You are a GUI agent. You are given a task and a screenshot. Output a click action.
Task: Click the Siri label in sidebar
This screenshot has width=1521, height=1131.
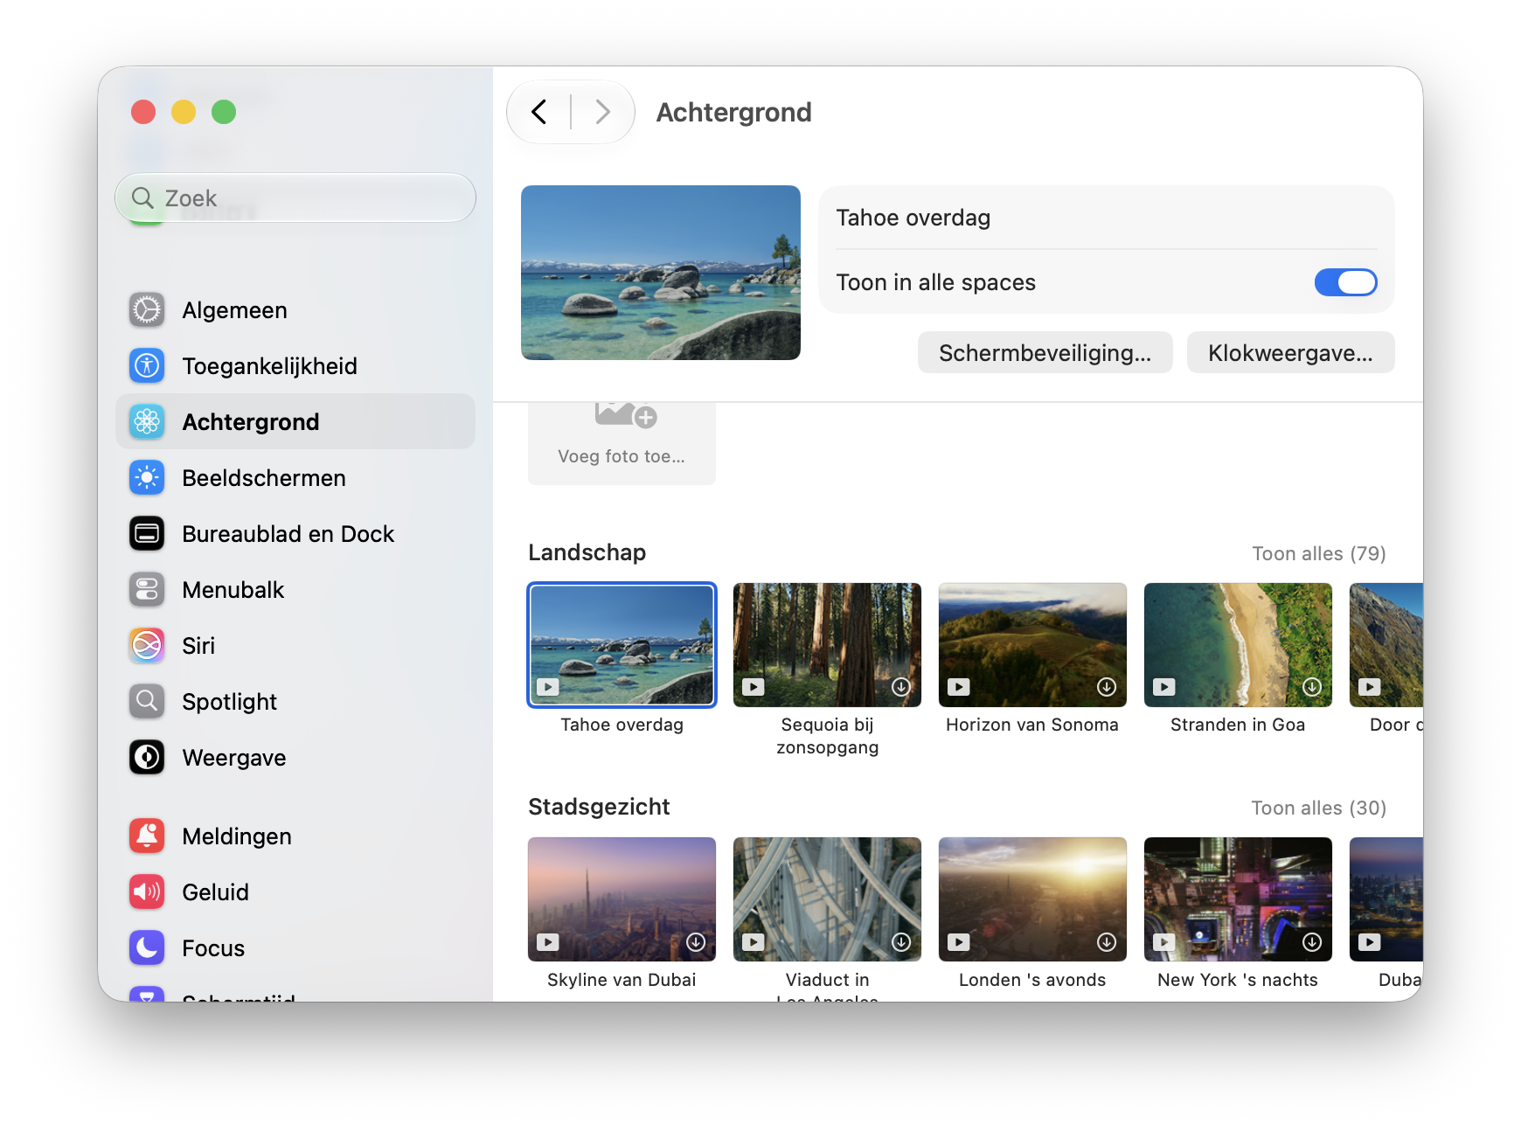[x=198, y=646]
